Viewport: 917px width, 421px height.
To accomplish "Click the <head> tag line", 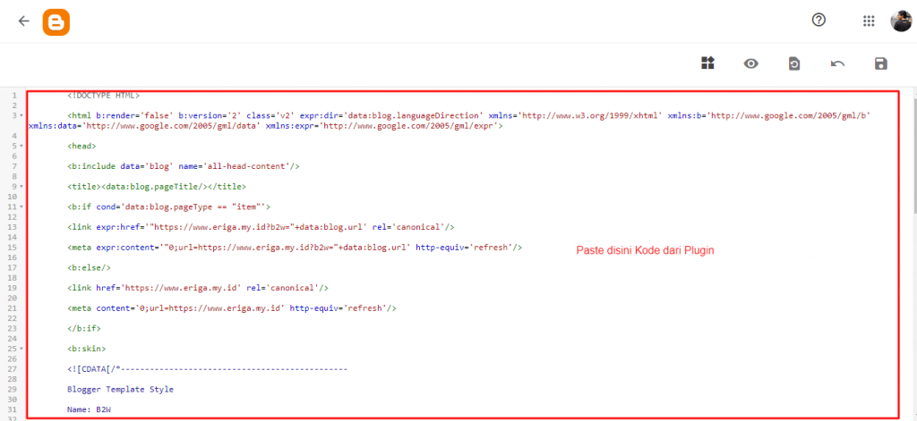I will (x=81, y=146).
